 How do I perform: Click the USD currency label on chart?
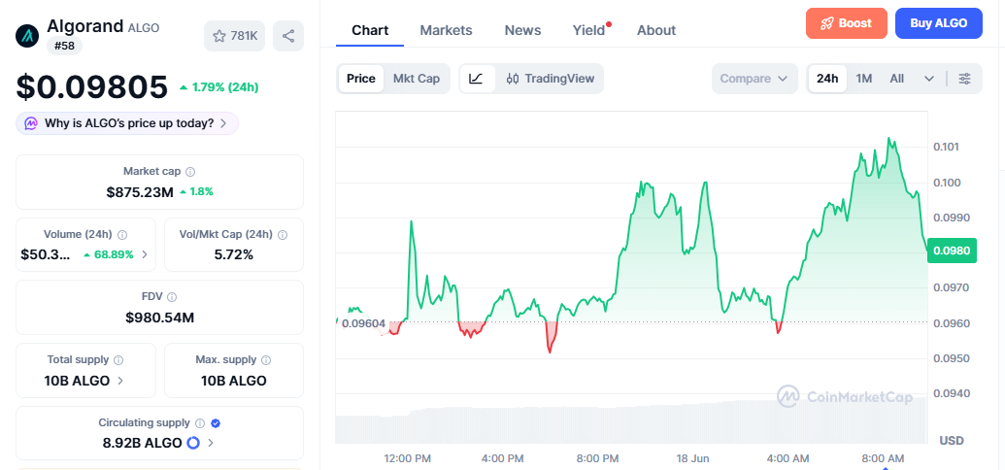[952, 441]
